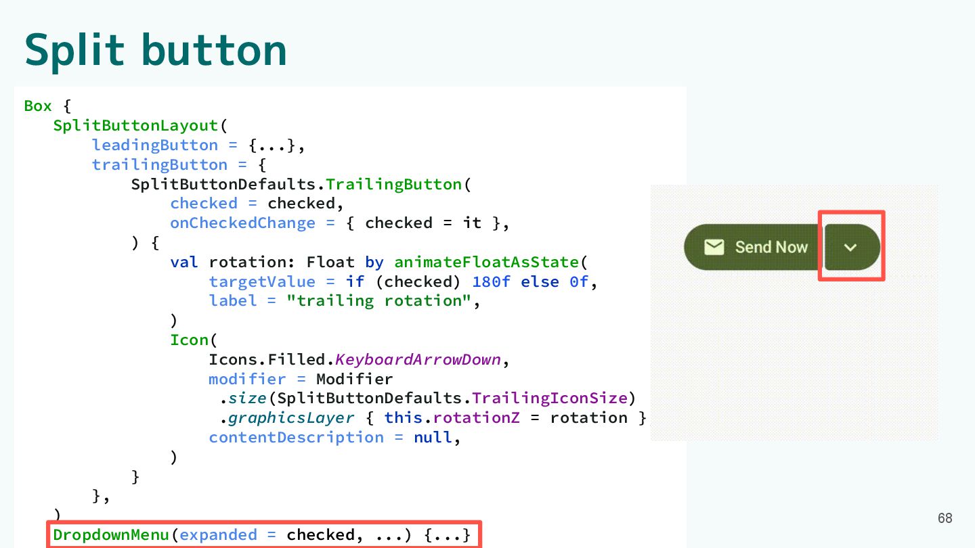The height and width of the screenshot is (548, 975).
Task: Click the "checked = checked," line
Action: [257, 204]
